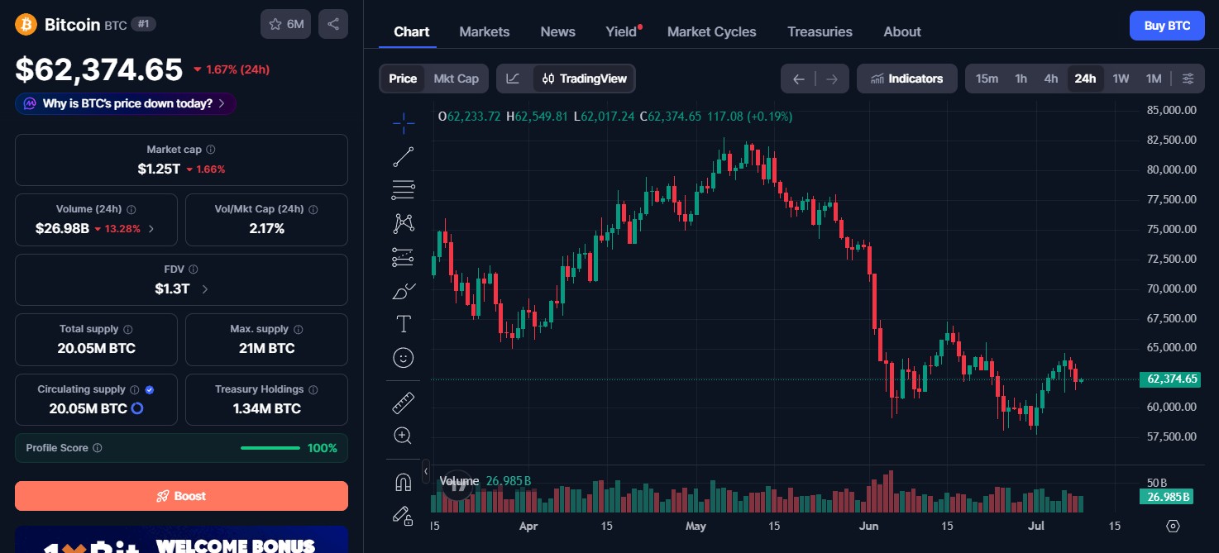Image resolution: width=1219 pixels, height=553 pixels.
Task: Choose the XABCD pattern tool
Action: pyautogui.click(x=404, y=223)
